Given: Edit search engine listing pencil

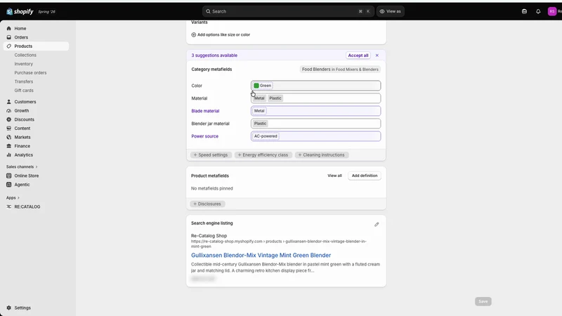Looking at the screenshot, I should 377,225.
